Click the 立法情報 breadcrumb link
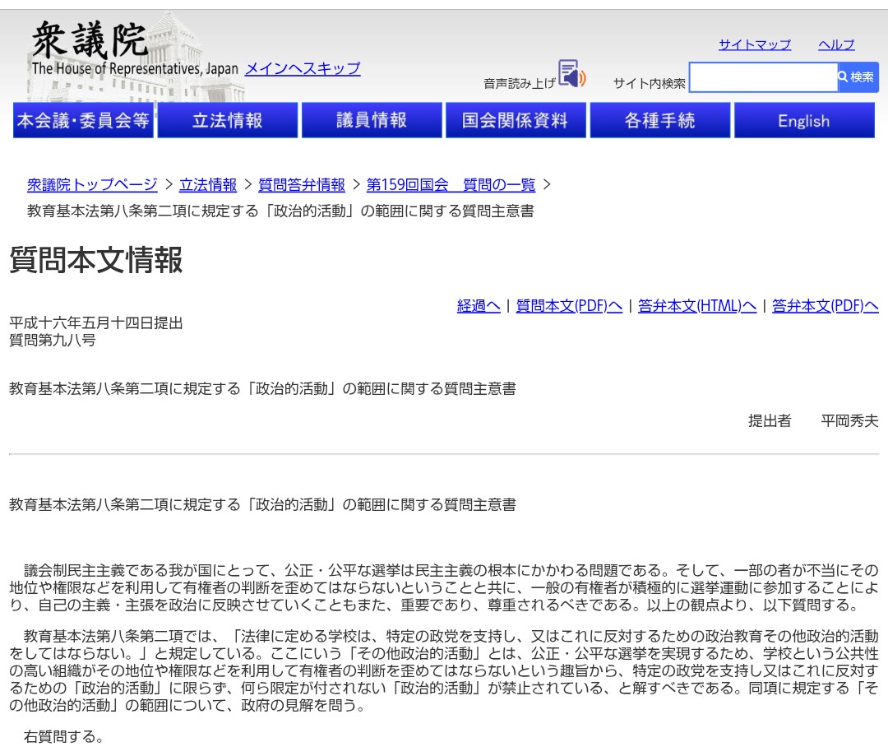 pyautogui.click(x=208, y=184)
